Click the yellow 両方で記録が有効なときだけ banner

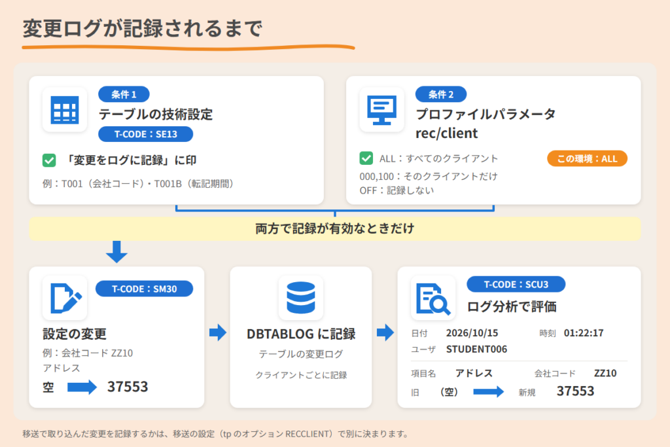coord(335,228)
